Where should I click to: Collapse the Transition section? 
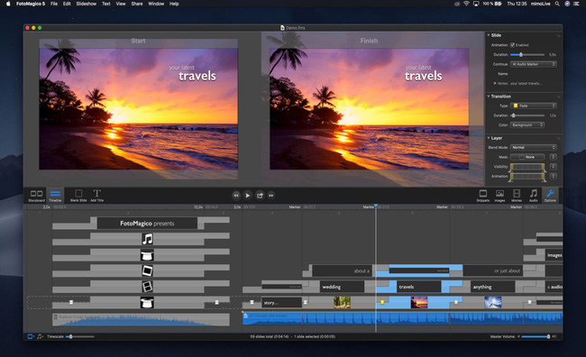point(489,96)
